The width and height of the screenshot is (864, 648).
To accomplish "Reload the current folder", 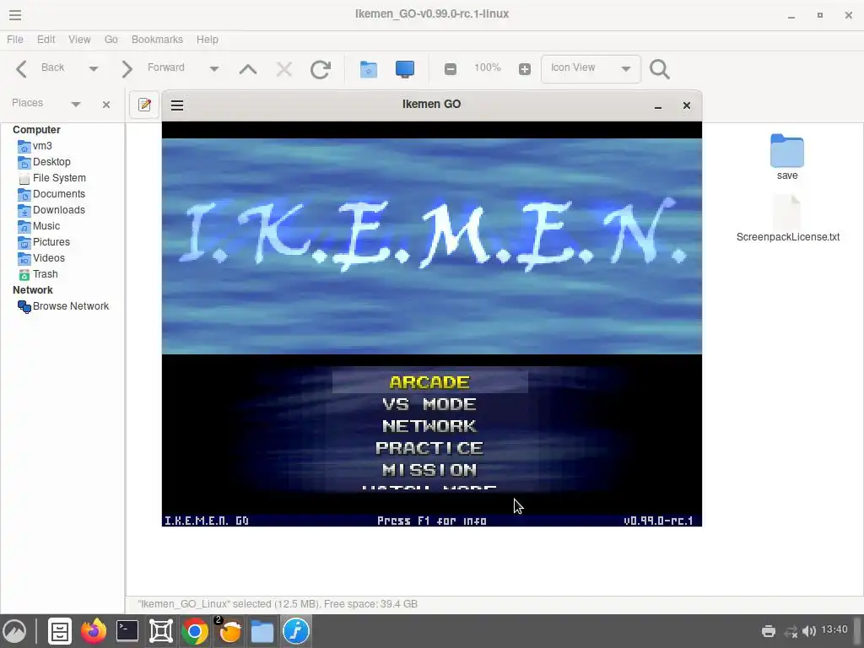I will (320, 69).
